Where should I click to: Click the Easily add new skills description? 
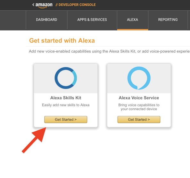click(x=66, y=105)
